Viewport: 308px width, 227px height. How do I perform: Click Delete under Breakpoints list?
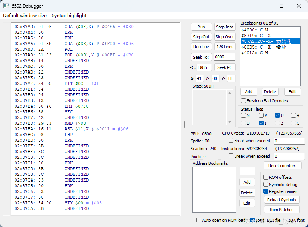tap(270, 92)
